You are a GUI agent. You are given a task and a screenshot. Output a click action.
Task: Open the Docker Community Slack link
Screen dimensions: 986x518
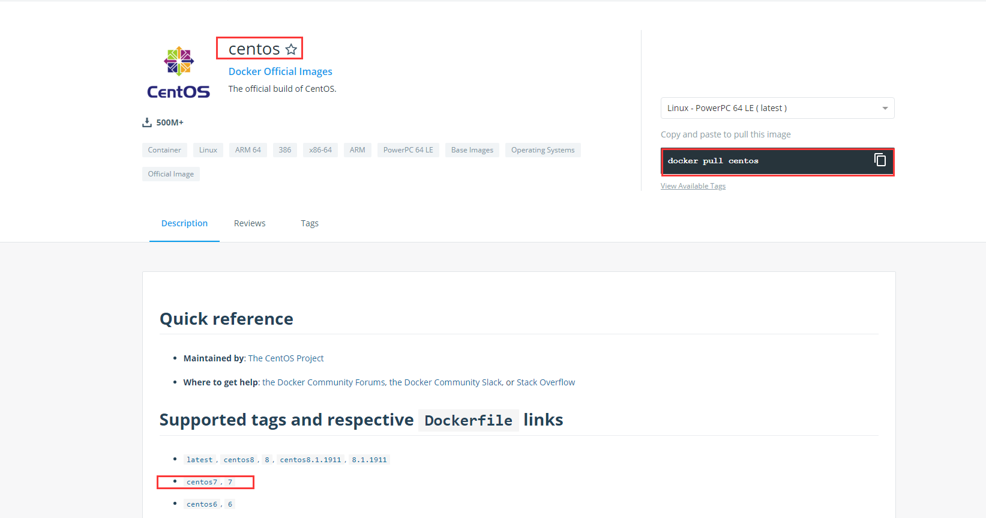445,382
